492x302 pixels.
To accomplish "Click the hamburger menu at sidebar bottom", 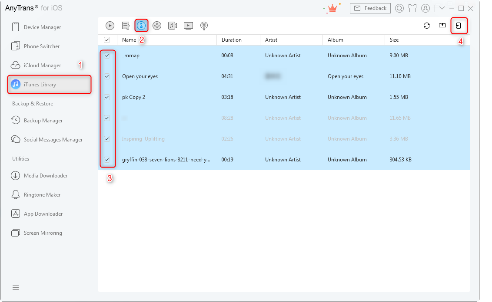I will 16,288.
